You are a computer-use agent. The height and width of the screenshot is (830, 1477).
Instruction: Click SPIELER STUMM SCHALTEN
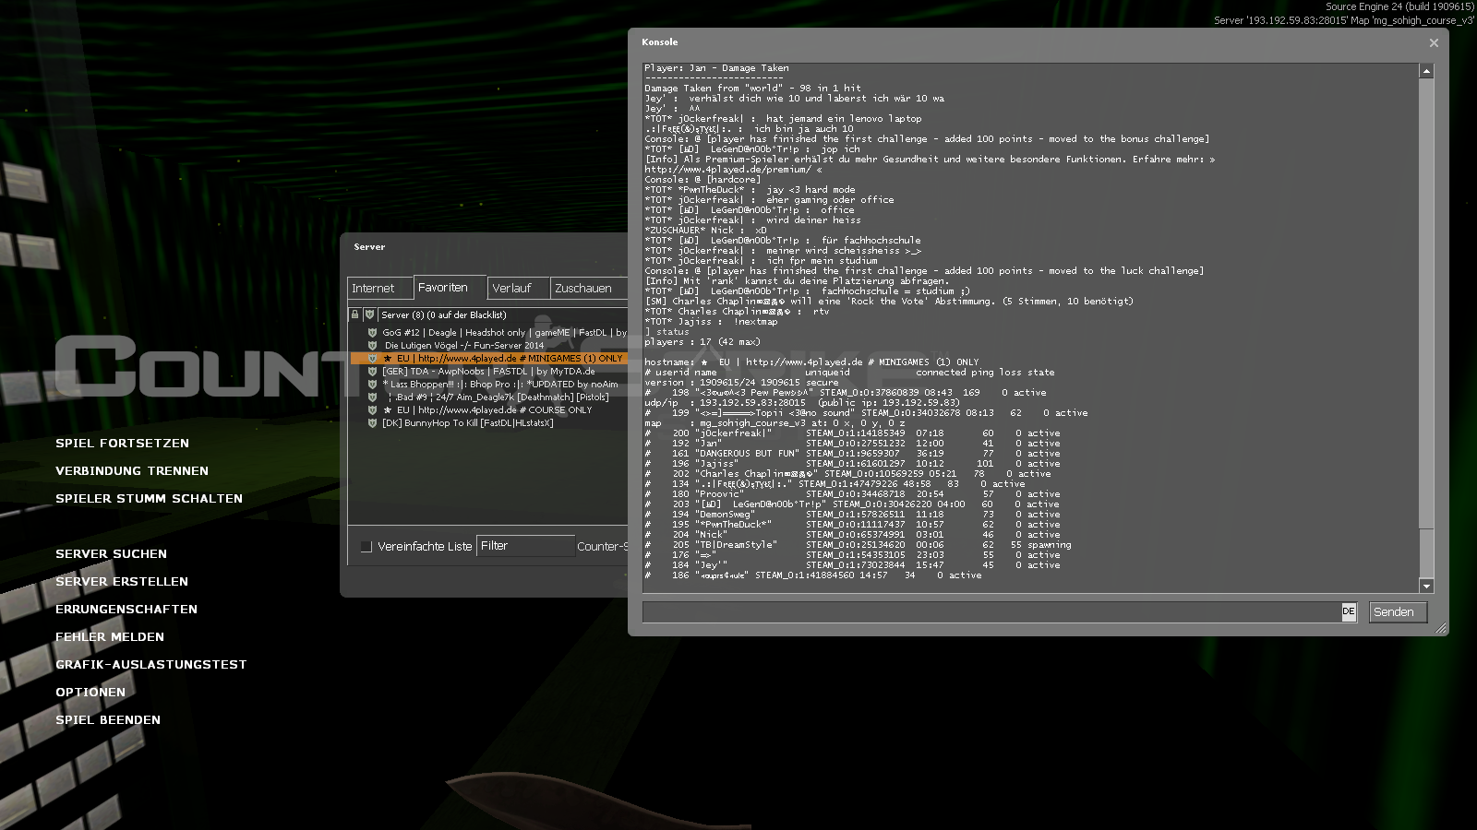(x=149, y=499)
